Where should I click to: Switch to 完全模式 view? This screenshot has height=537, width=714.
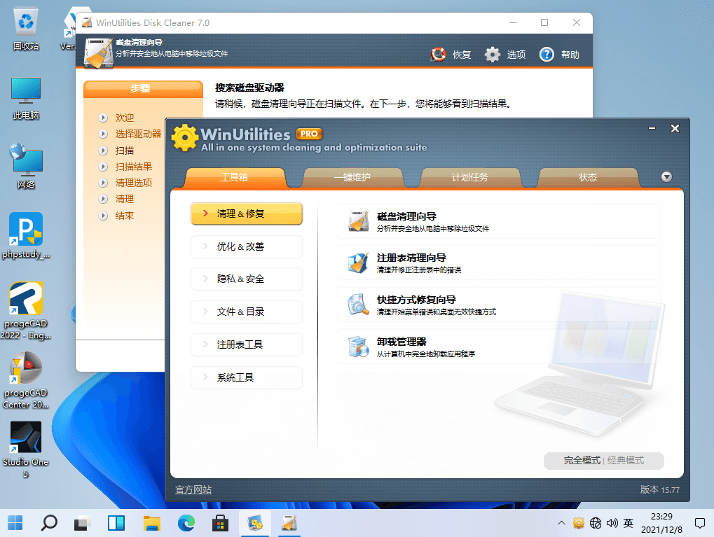click(x=582, y=461)
